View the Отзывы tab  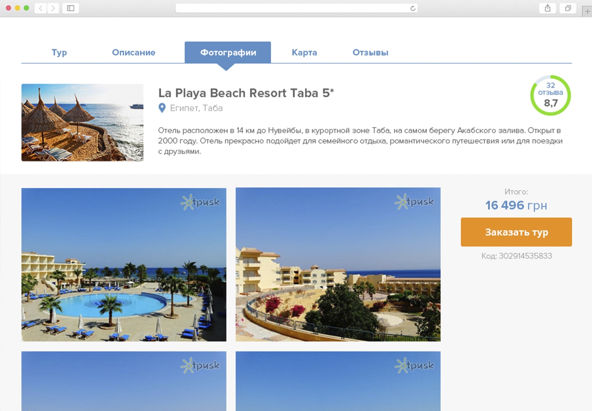tap(370, 53)
